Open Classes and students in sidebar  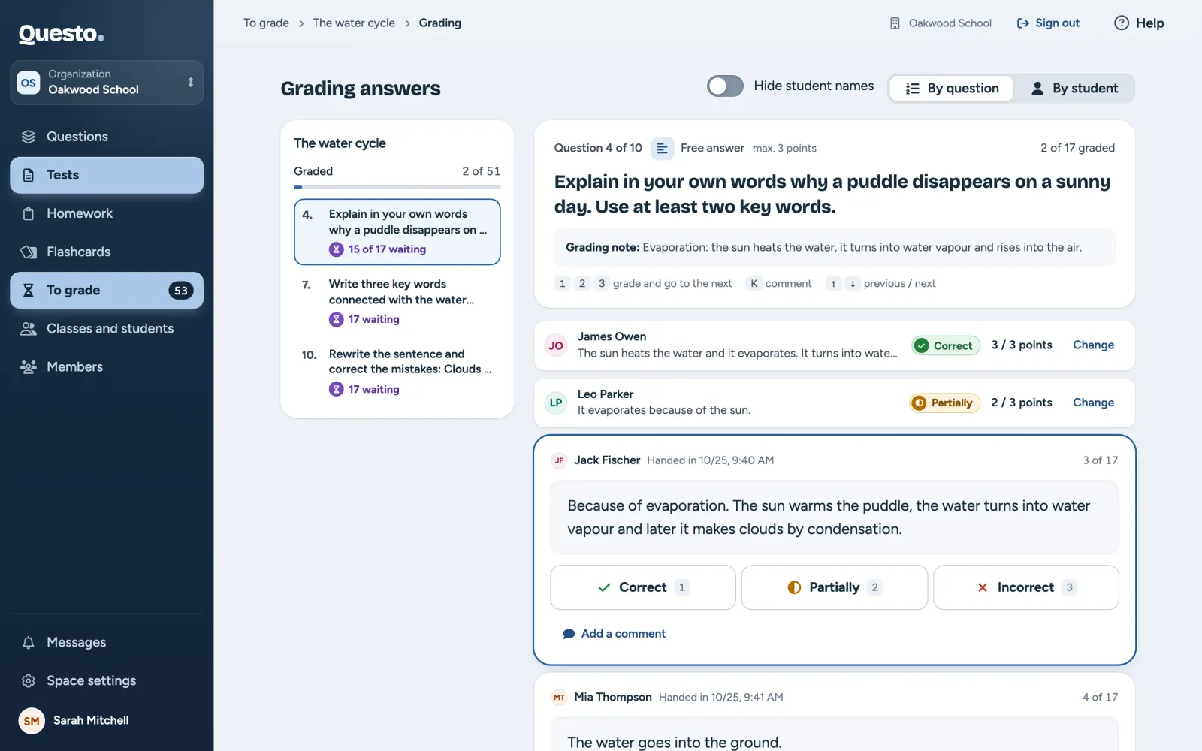click(x=107, y=328)
